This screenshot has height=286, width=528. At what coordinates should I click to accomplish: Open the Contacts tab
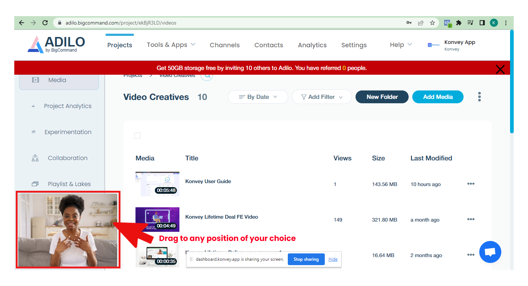(x=269, y=45)
